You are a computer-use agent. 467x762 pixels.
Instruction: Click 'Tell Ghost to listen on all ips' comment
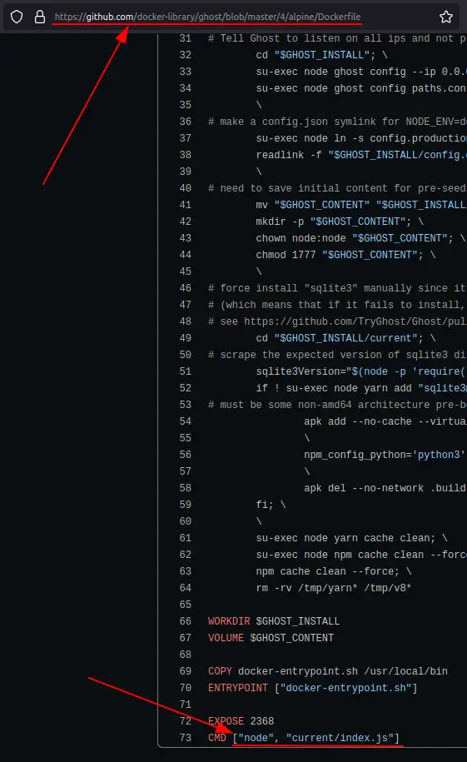point(337,38)
